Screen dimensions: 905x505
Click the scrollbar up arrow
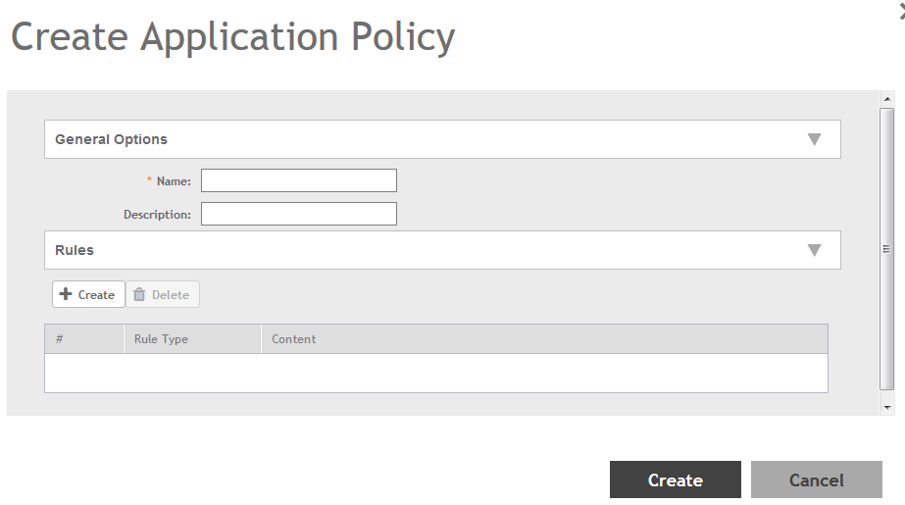click(887, 99)
